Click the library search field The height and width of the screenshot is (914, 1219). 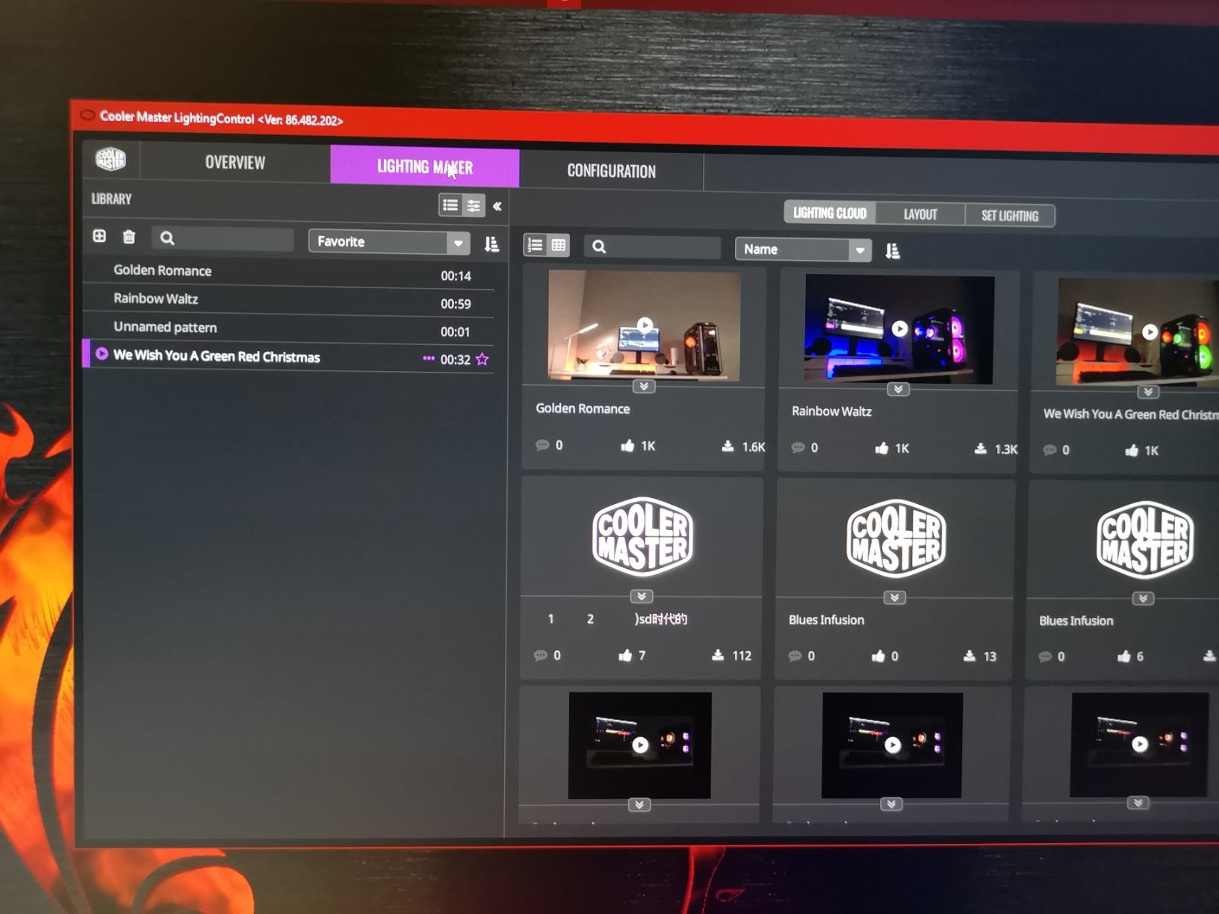(223, 238)
